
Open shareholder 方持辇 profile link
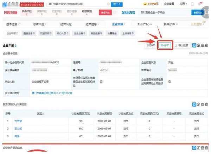[18, 121]
